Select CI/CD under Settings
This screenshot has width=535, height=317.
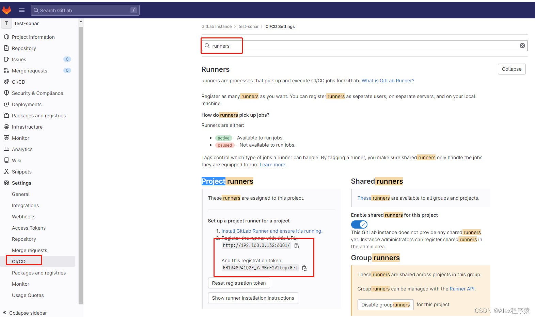(x=19, y=262)
